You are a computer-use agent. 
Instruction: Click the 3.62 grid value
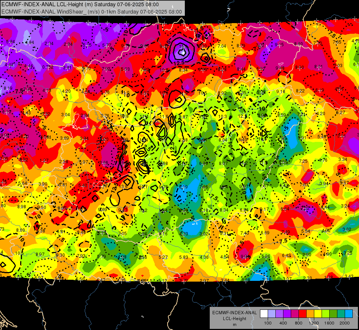pos(347,229)
